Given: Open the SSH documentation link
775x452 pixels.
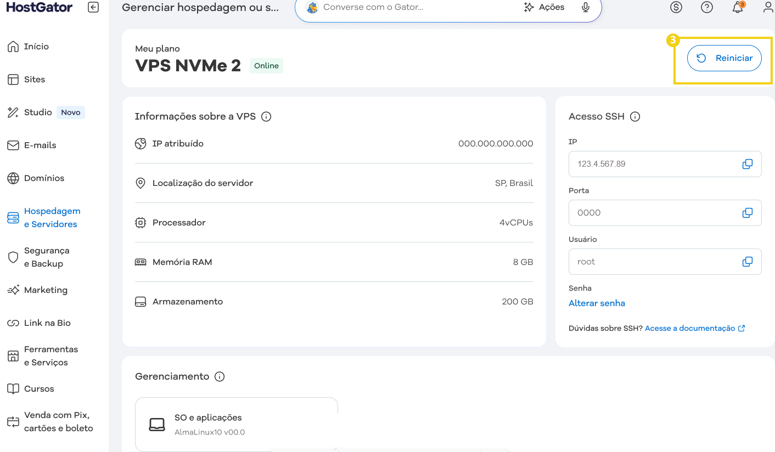Looking at the screenshot, I should click(690, 328).
